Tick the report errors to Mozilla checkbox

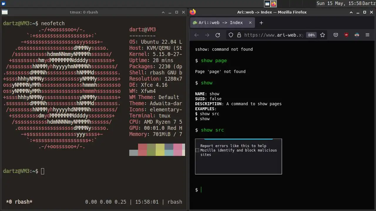197,150
